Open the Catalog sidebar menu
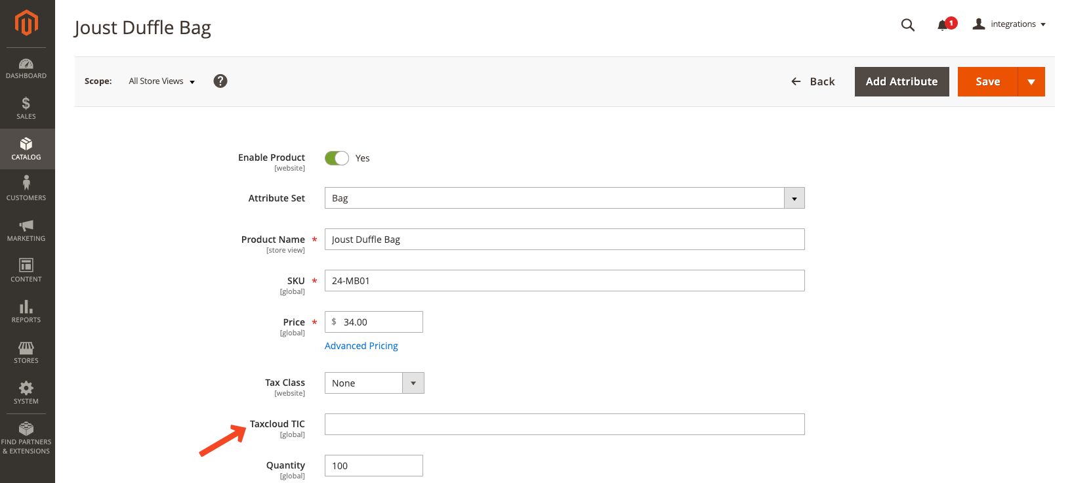 tap(26, 149)
